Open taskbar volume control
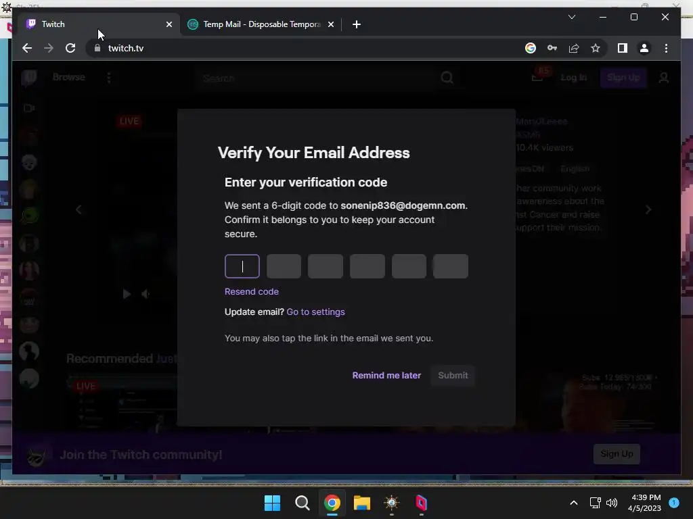This screenshot has width=693, height=519. click(x=612, y=503)
